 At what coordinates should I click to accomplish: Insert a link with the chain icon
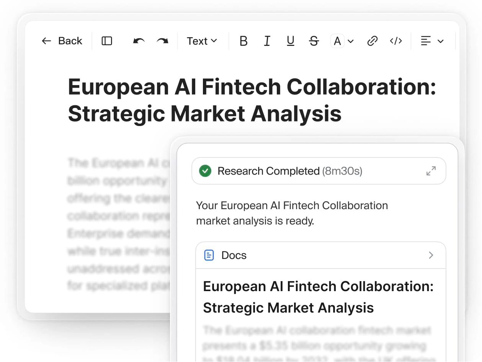point(372,41)
